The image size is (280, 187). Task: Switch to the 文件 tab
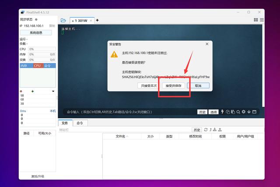(x=65, y=123)
